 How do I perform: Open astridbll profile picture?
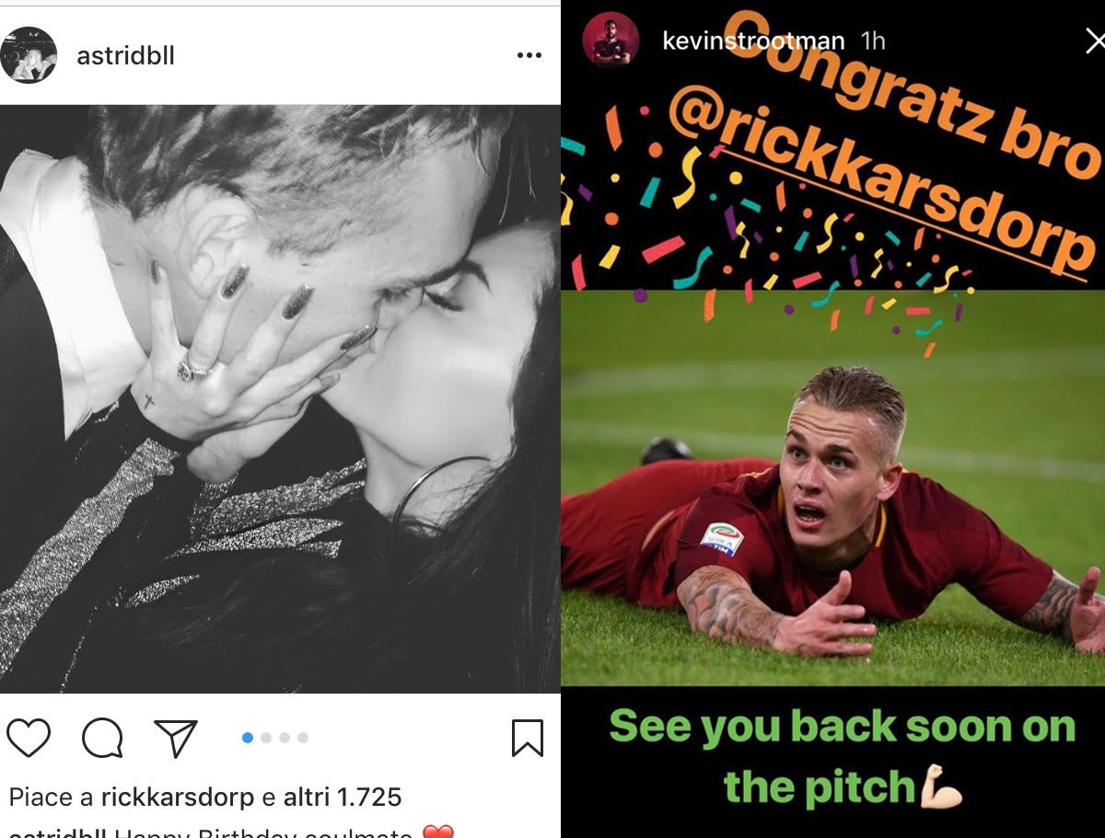coord(29,55)
